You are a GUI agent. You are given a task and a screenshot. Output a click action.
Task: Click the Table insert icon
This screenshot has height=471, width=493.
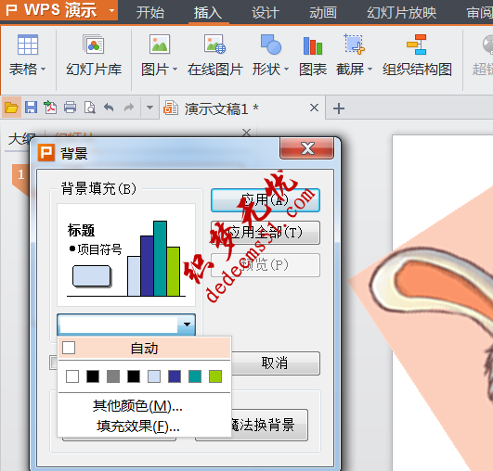(28, 45)
